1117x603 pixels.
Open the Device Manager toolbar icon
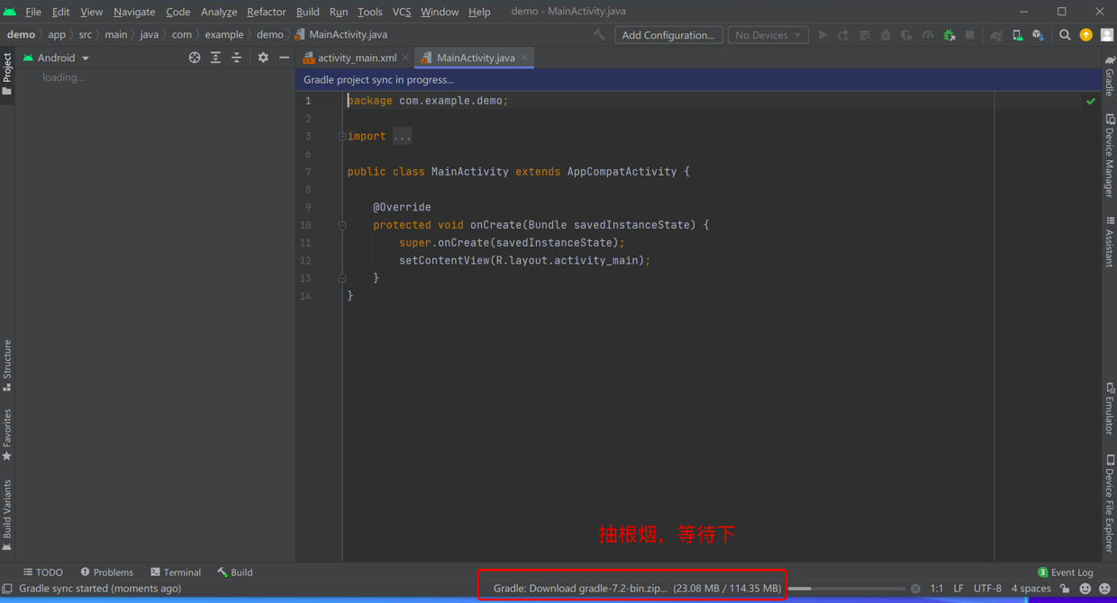click(1017, 35)
